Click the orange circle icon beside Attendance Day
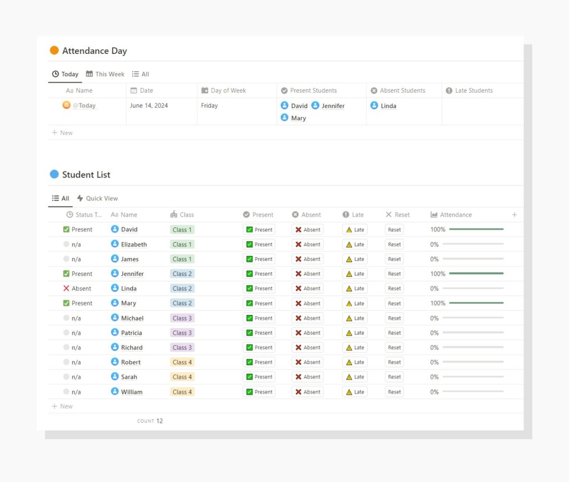This screenshot has width=569, height=482. pyautogui.click(x=54, y=50)
